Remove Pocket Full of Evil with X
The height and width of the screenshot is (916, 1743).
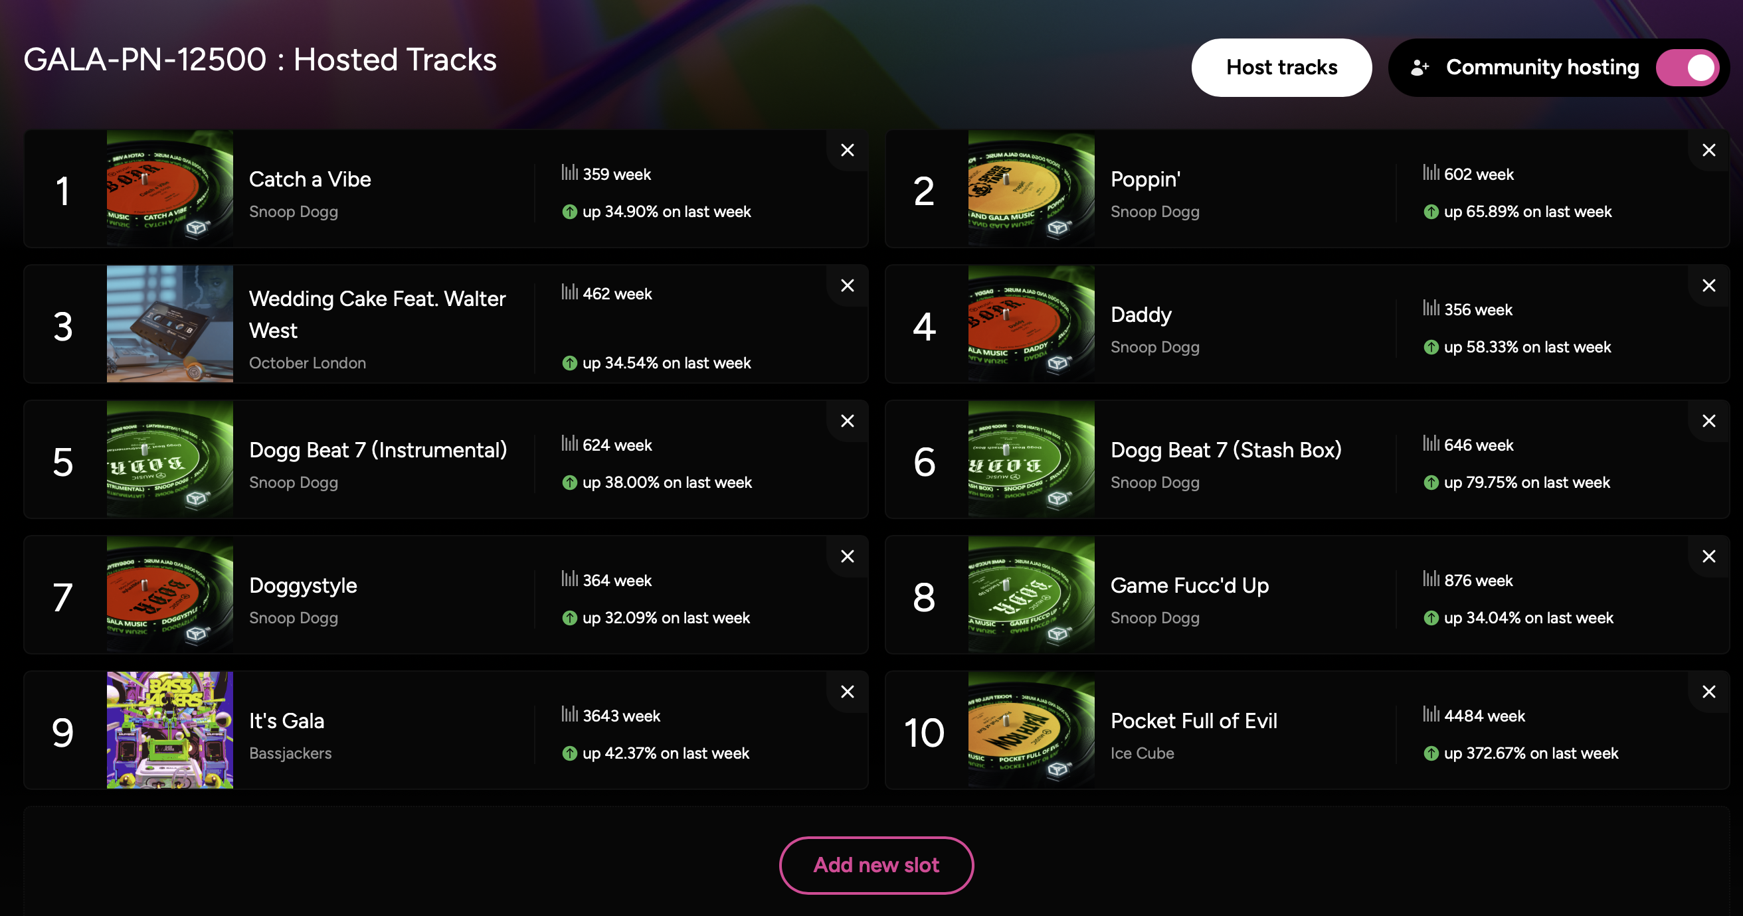point(1708,692)
